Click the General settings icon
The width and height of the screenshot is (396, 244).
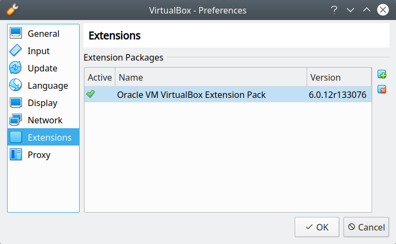tap(16, 34)
